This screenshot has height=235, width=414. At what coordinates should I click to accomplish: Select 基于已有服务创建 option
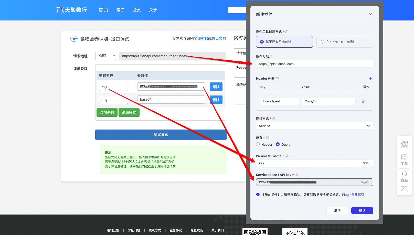284,42
